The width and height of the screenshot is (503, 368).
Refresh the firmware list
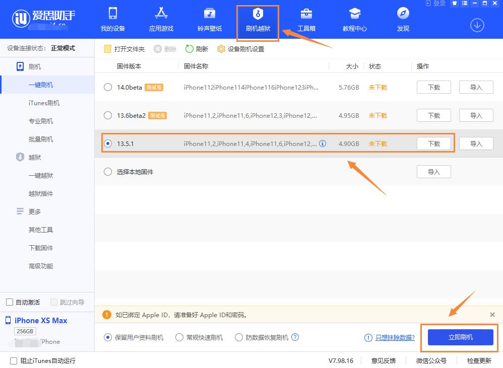(197, 49)
